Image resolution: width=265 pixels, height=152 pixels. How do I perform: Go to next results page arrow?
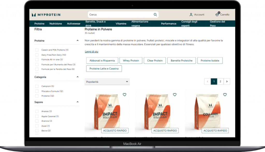tap(227, 81)
